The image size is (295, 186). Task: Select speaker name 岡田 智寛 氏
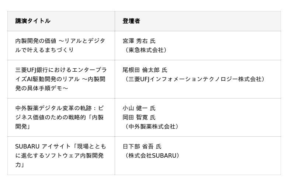tap(139, 117)
